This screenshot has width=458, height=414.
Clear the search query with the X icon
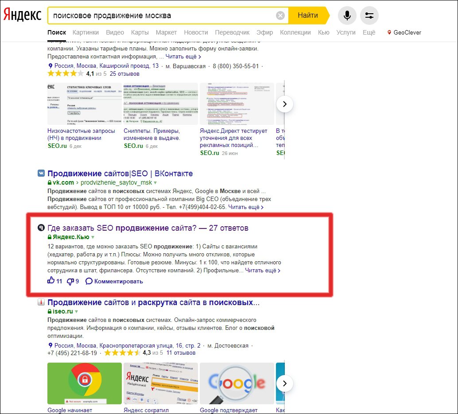(x=280, y=15)
